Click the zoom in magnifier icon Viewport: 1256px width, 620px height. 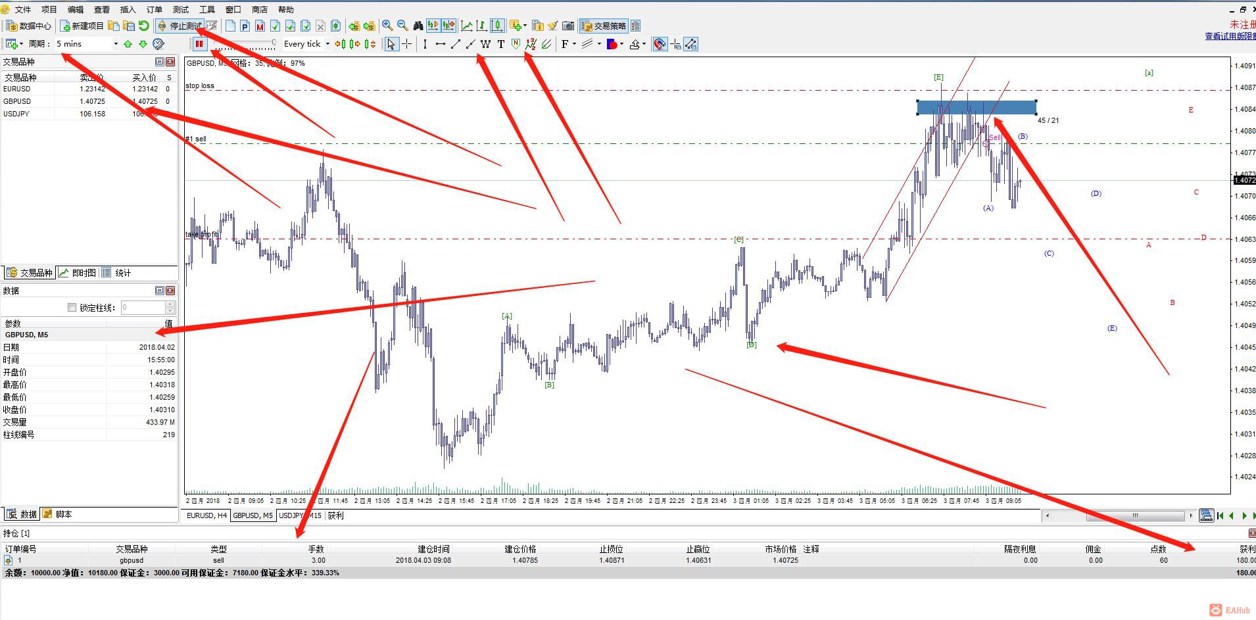(x=387, y=26)
